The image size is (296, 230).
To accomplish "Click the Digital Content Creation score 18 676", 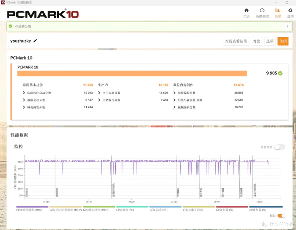I will tap(239, 85).
